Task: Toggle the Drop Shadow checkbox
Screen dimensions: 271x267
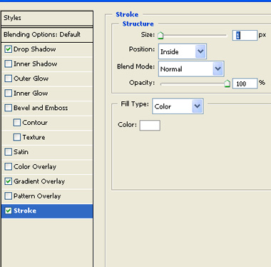Action: coord(9,49)
